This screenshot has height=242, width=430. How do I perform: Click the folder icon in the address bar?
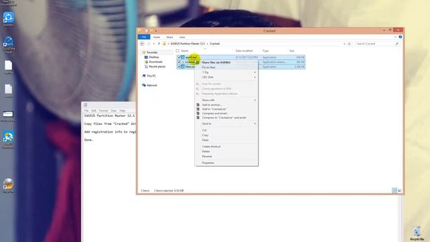[164, 44]
